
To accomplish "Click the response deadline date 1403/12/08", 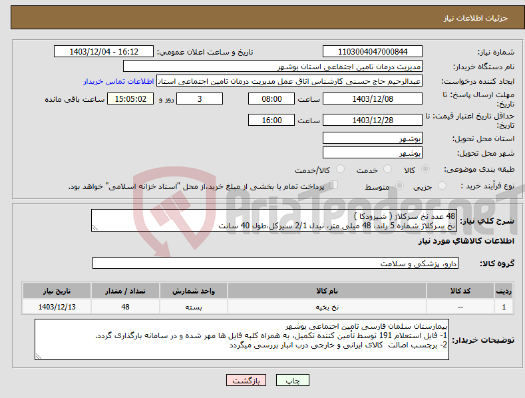I will tap(373, 99).
